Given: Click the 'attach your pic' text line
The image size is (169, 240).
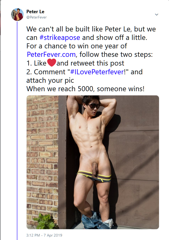Looking at the screenshot, I should pos(50,81).
